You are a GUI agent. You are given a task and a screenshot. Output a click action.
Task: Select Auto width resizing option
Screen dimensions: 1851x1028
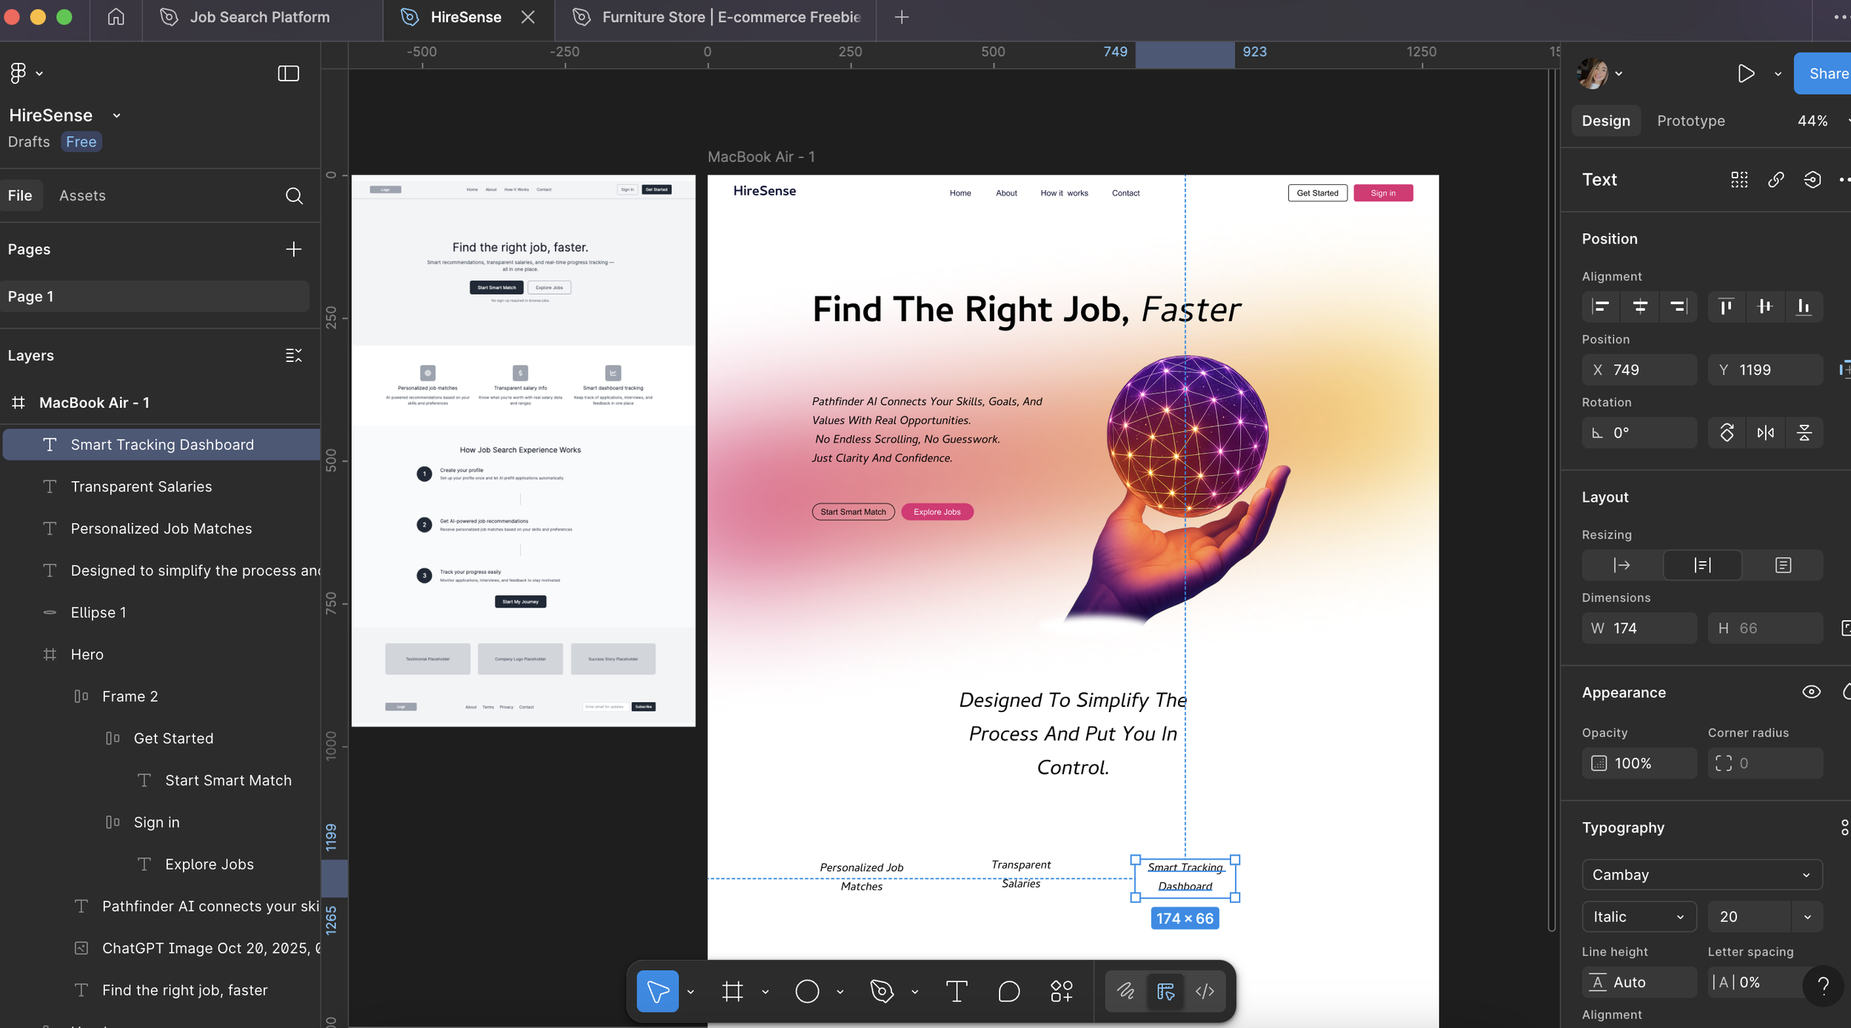[1621, 565]
